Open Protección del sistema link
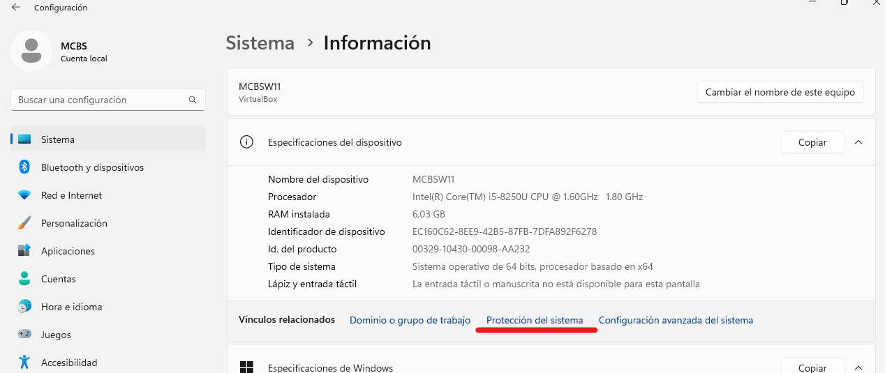 535,320
